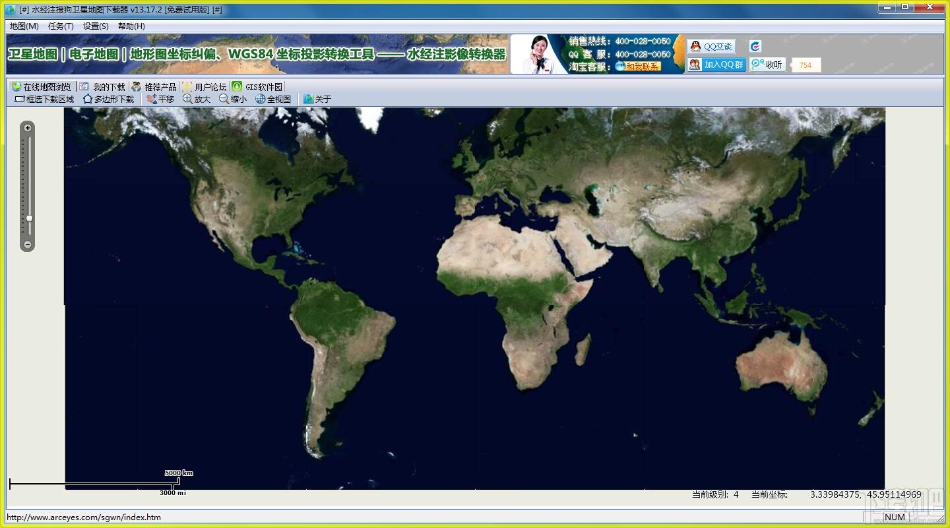Show the 全视图 full extent view

(x=273, y=99)
